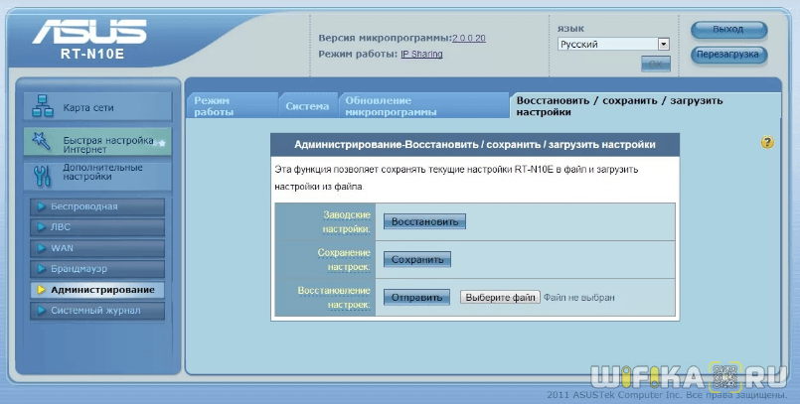Click the Заводские настройки label
The width and height of the screenshot is (800, 404).
pos(347,222)
